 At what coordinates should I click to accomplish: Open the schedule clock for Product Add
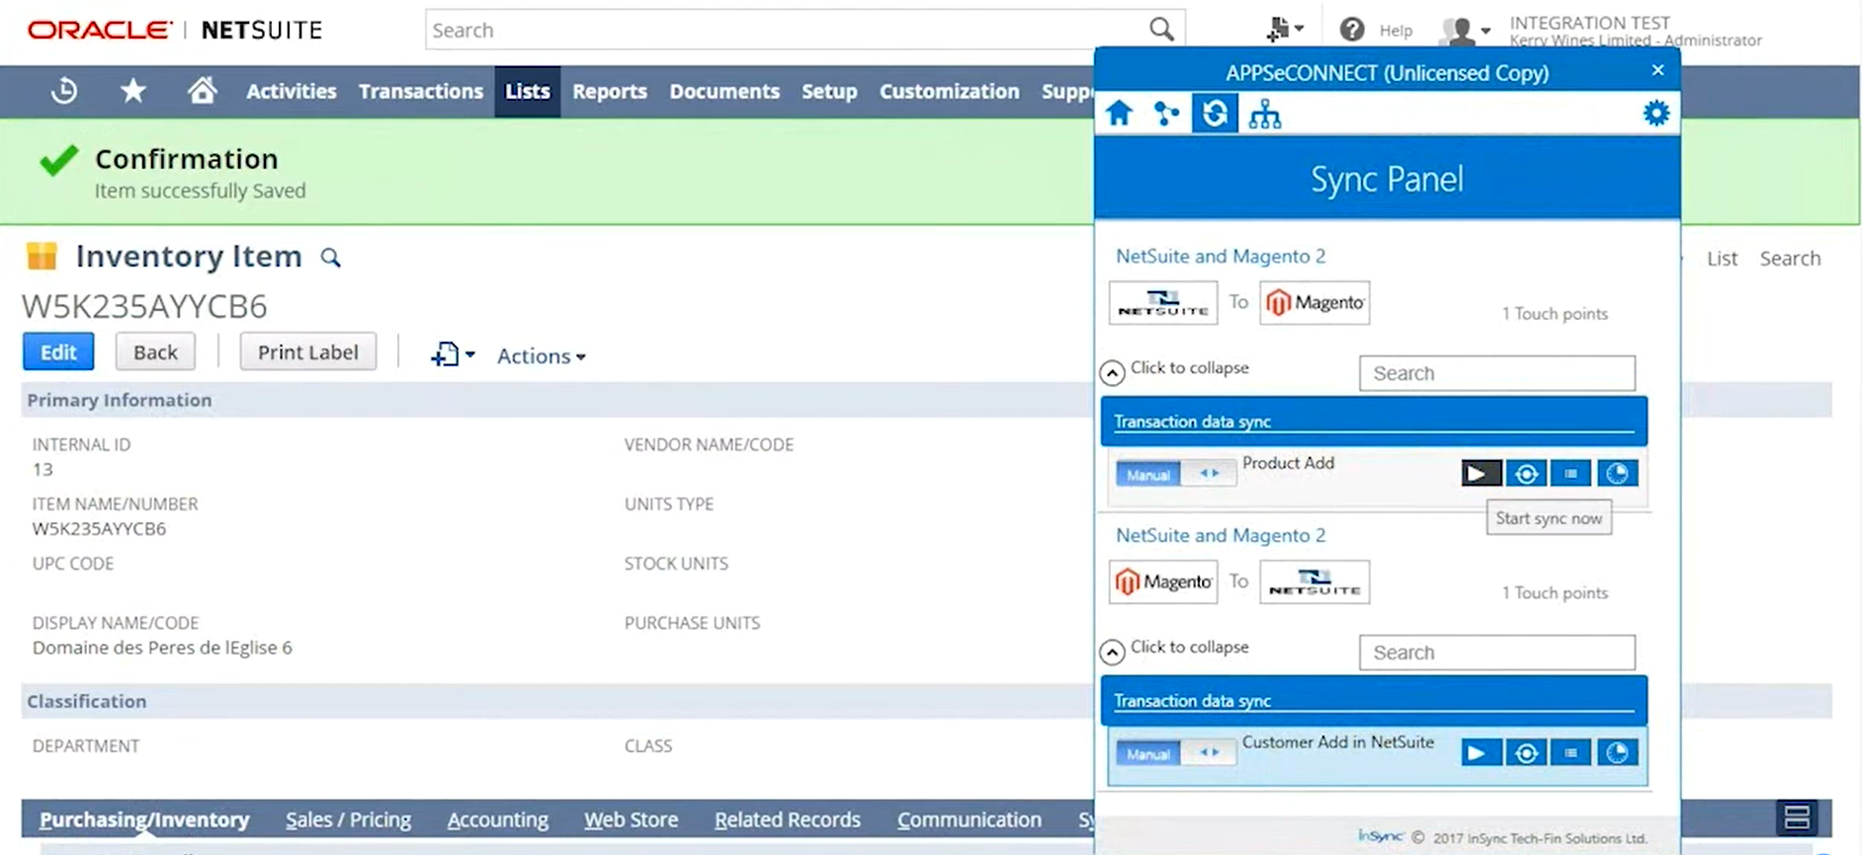pyautogui.click(x=1617, y=474)
